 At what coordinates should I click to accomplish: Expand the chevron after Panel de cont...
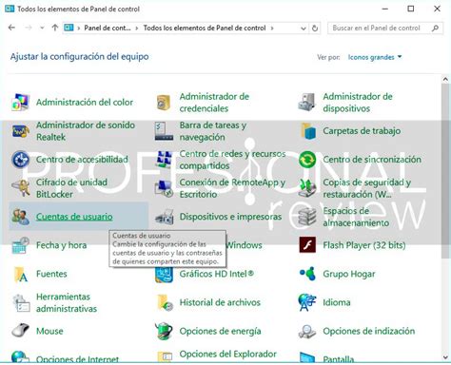point(137,29)
